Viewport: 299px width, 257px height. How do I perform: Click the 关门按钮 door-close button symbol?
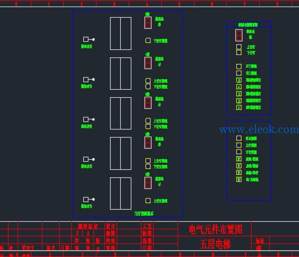coord(239,73)
